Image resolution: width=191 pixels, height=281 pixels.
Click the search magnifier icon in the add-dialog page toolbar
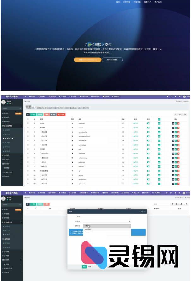pyautogui.click(x=187, y=204)
